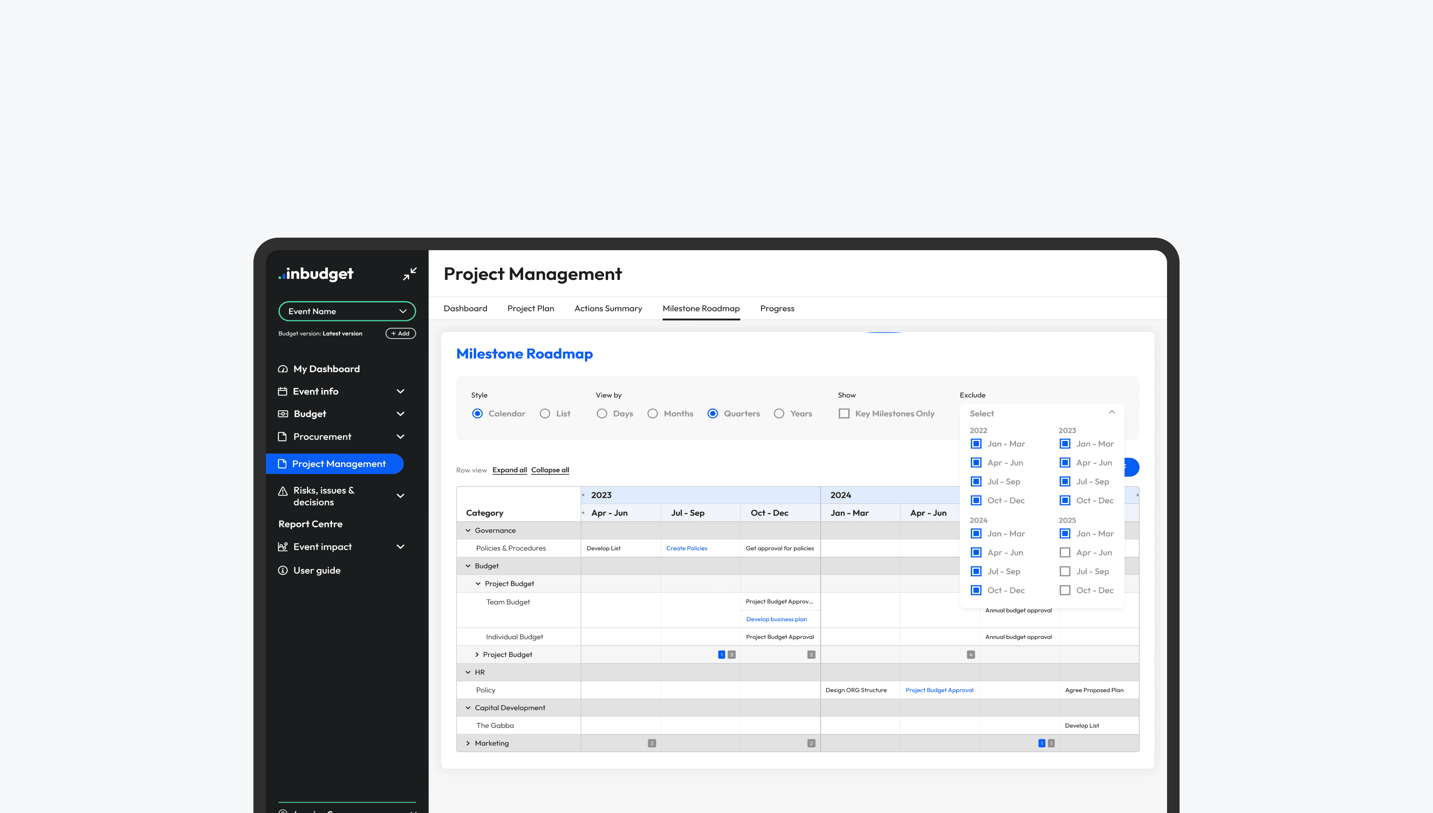Open My Dashboard via its gauge icon

click(283, 369)
